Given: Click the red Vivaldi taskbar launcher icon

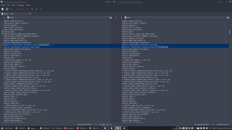Looking at the screenshot, I should pyautogui.click(x=124, y=128).
